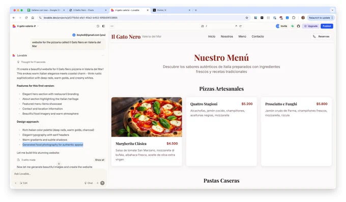Toggle Chat mode in the chat box
Screen dimensions: 346x202
(89, 183)
